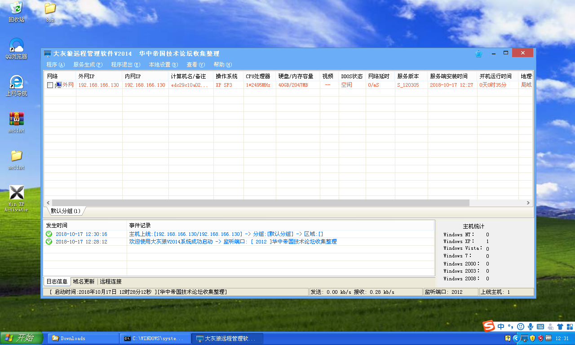Toggle the punctuation mode on Sogou bar
The height and width of the screenshot is (345, 575).
[511, 327]
